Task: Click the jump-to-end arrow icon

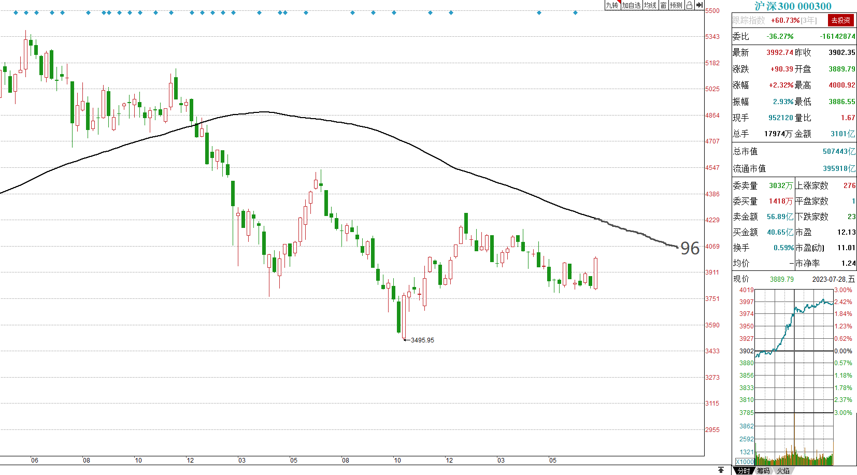Action: pos(699,5)
